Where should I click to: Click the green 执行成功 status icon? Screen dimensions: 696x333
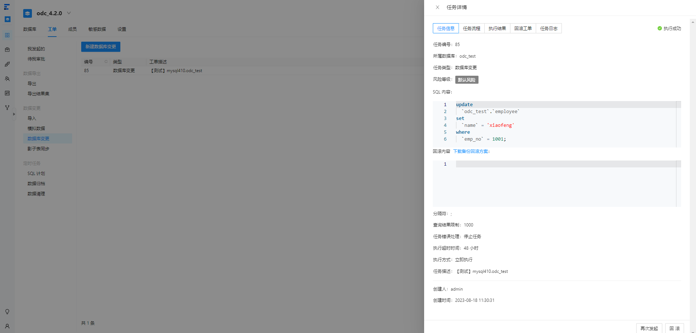tap(660, 28)
